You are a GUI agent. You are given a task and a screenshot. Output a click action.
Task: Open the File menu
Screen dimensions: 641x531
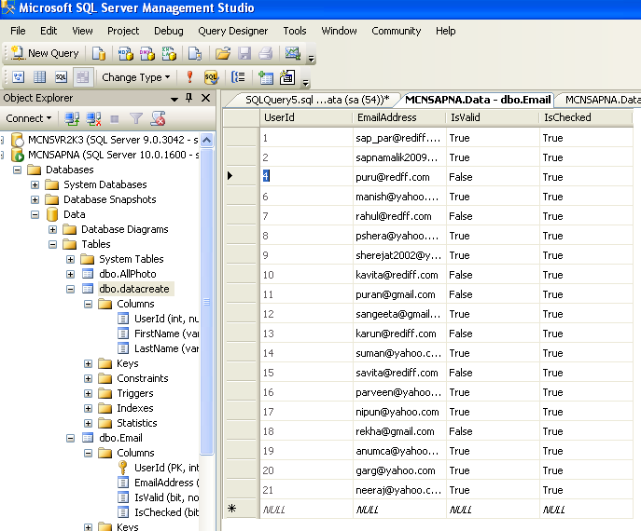click(x=18, y=31)
